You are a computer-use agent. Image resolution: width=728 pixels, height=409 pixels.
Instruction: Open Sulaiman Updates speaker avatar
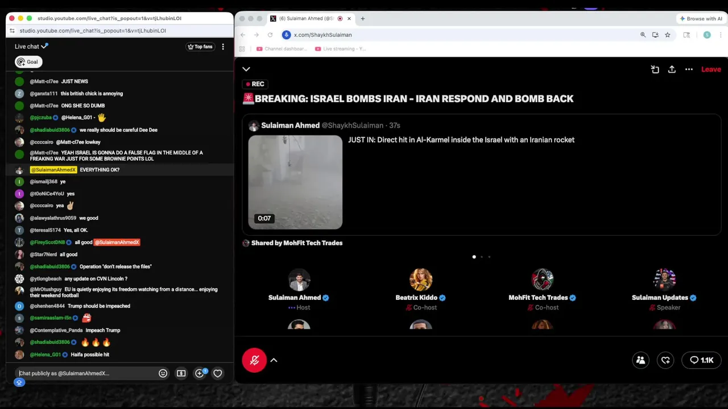(x=664, y=279)
